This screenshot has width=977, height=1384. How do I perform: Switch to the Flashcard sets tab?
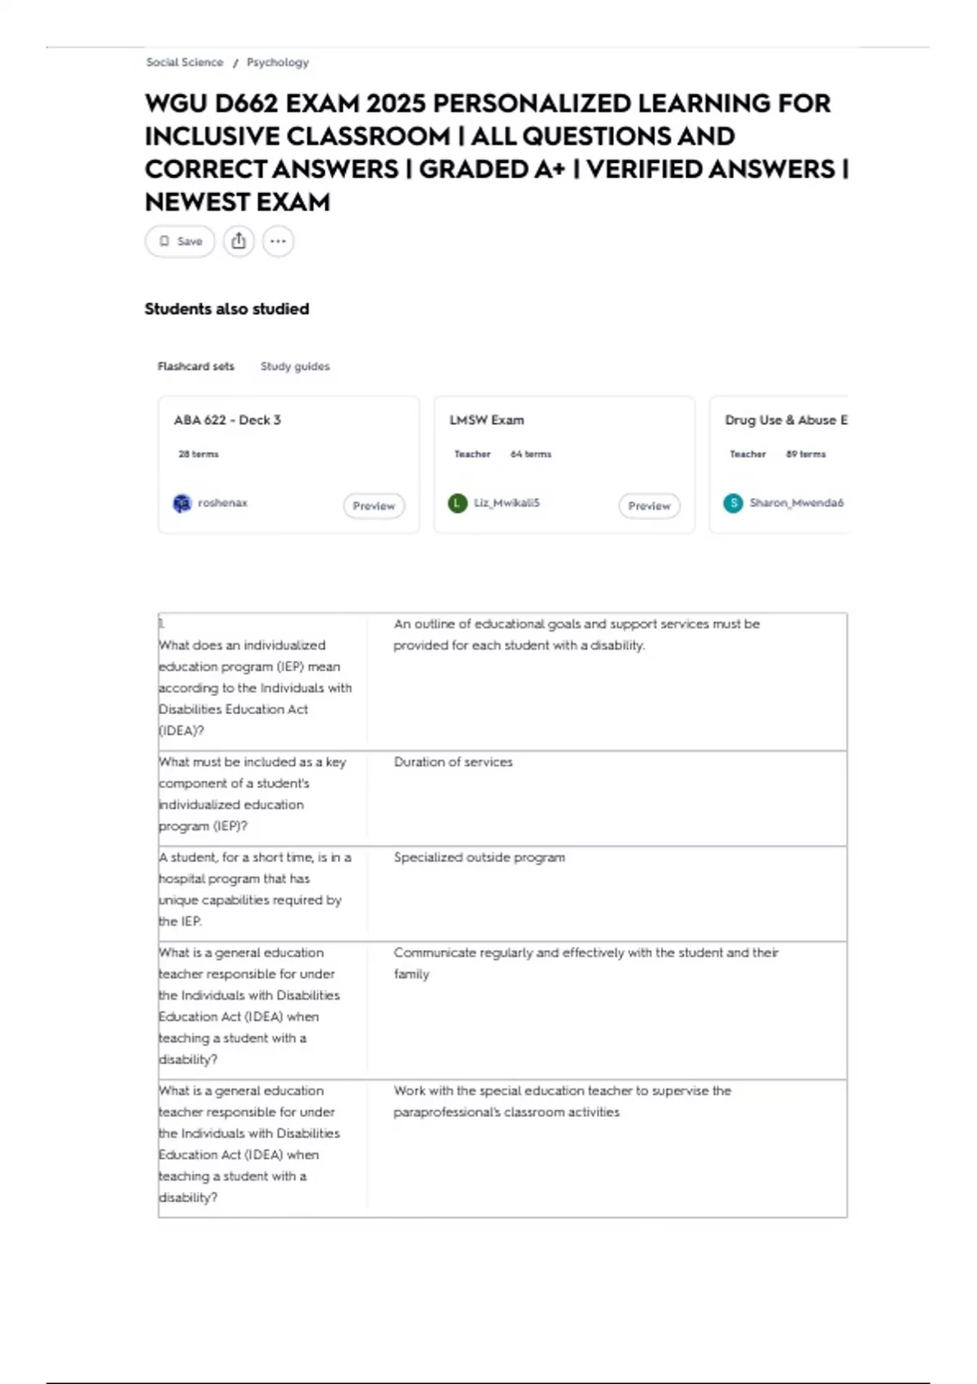pos(195,366)
